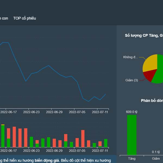This screenshot has width=163, height=163.
Task: Click the final rightmost point of the blue line
Action: pyautogui.click(x=106, y=94)
